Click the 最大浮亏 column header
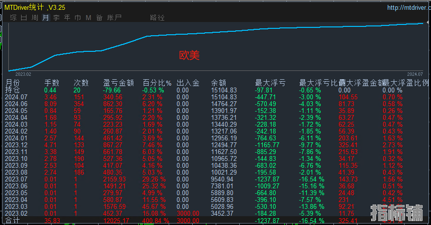431x225 pixels. tap(270, 83)
